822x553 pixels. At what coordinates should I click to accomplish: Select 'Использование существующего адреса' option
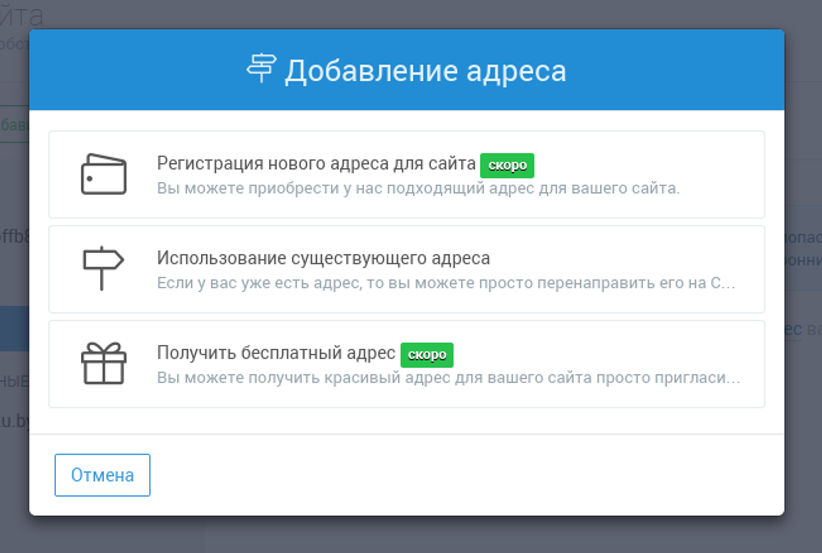tap(407, 269)
